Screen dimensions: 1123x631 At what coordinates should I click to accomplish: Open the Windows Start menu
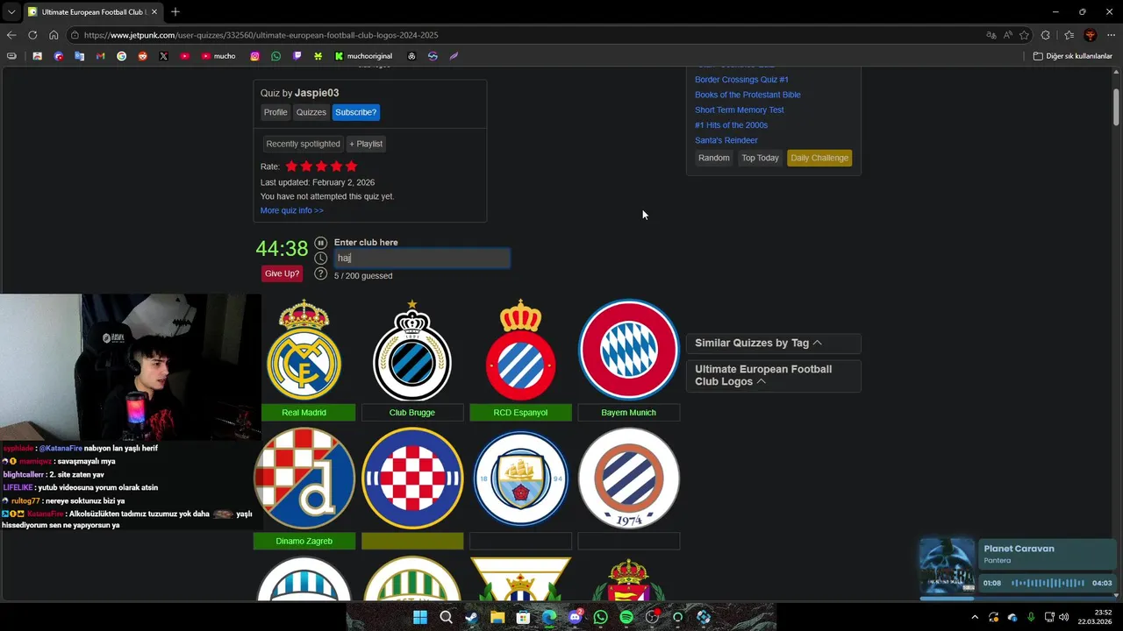(420, 617)
